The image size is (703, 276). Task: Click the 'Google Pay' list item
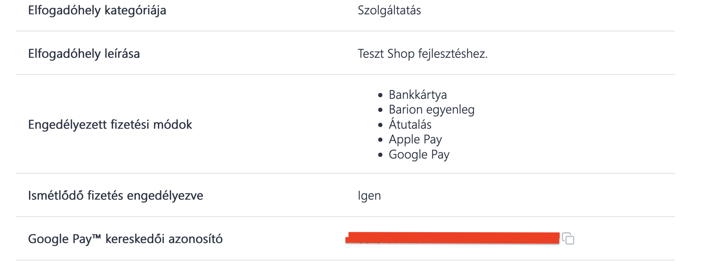[x=419, y=154]
